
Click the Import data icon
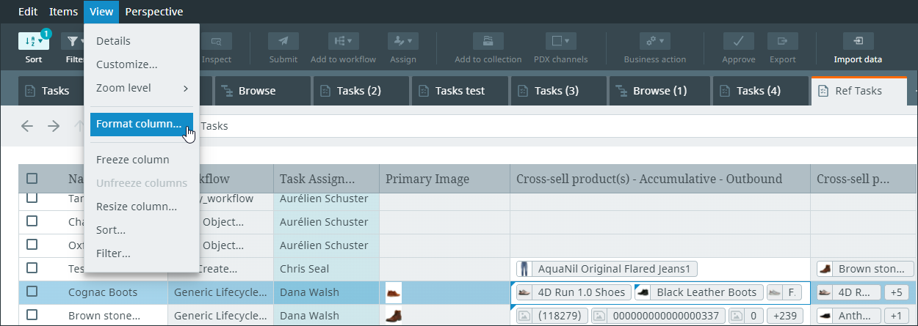(x=858, y=42)
